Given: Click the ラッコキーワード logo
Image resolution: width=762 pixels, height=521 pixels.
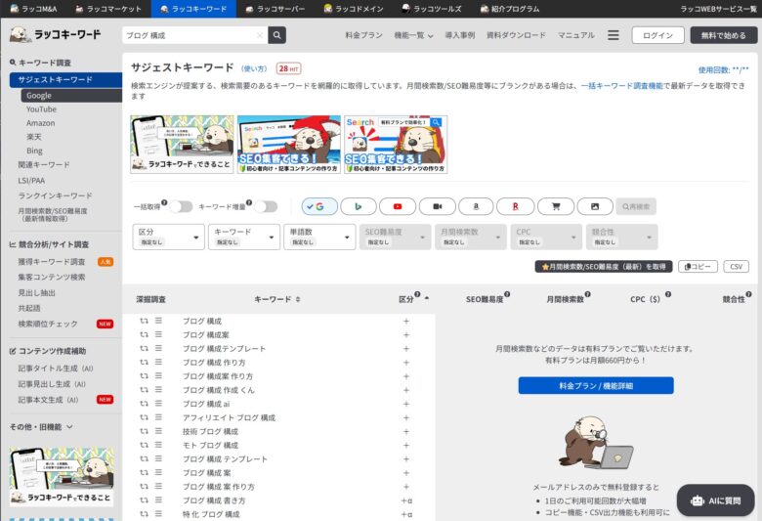Looking at the screenshot, I should [x=55, y=34].
